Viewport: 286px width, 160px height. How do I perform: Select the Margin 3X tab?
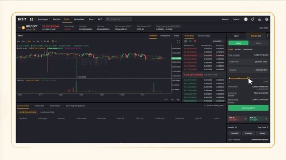[256, 36]
